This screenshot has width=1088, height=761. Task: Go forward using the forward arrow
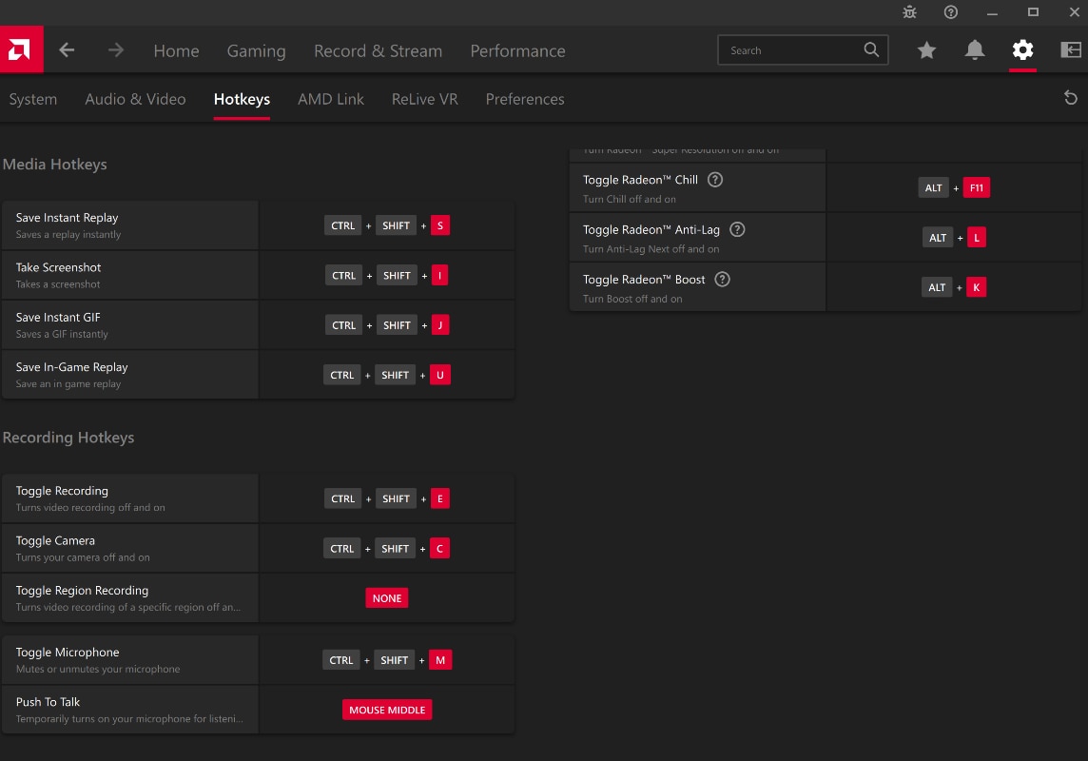coord(116,50)
